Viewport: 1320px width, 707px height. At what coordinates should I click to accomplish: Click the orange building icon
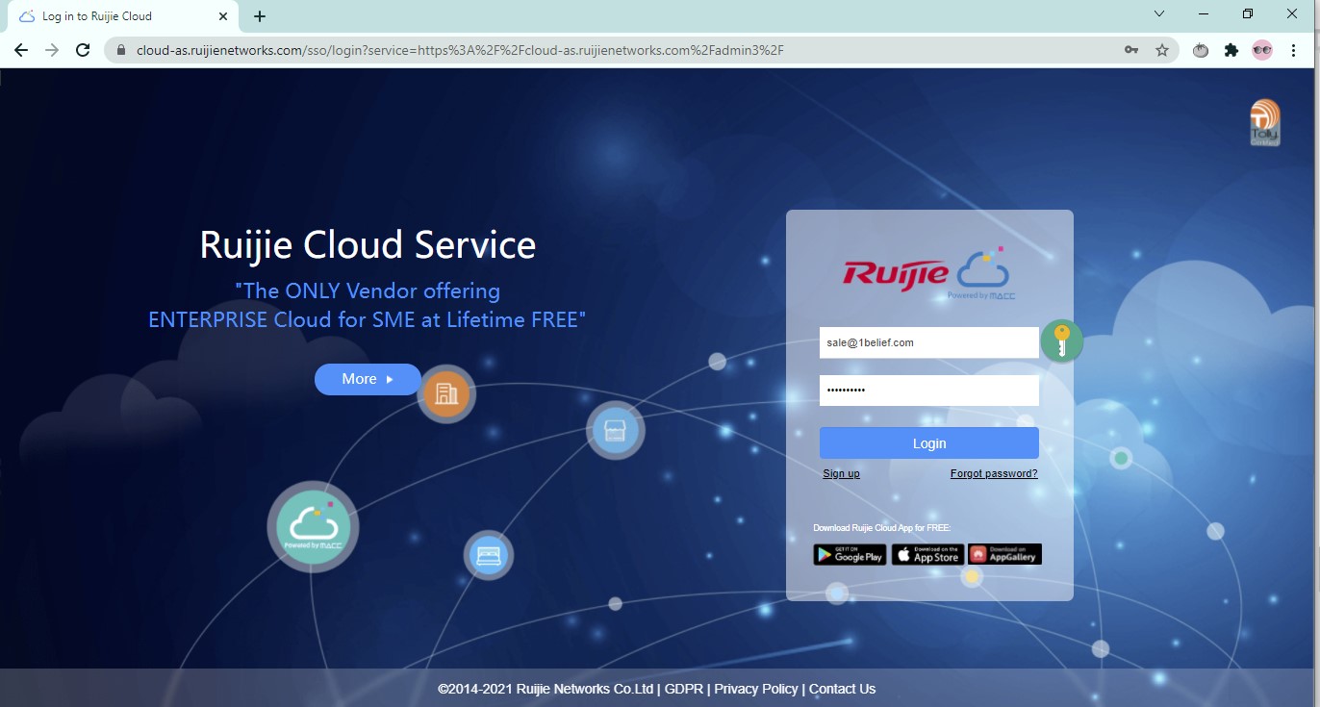point(446,393)
